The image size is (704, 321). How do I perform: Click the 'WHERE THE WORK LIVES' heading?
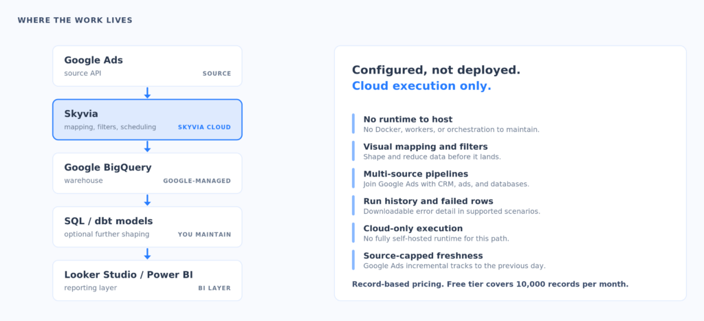coord(75,20)
